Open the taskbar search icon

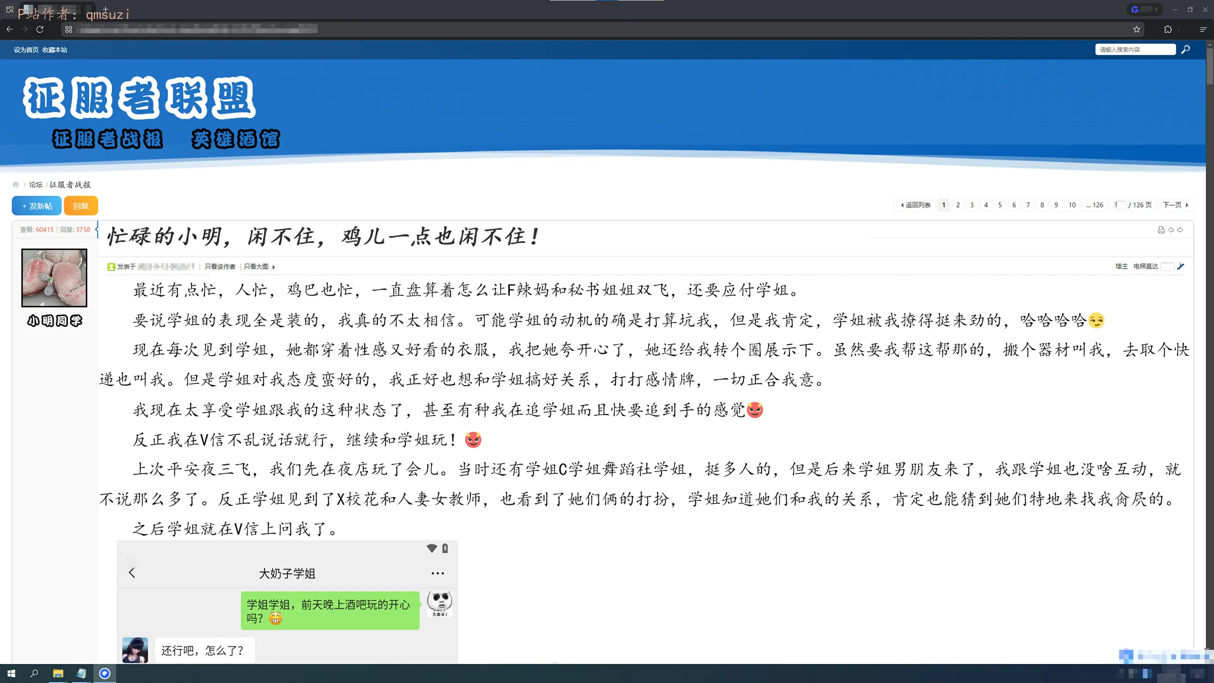[34, 674]
